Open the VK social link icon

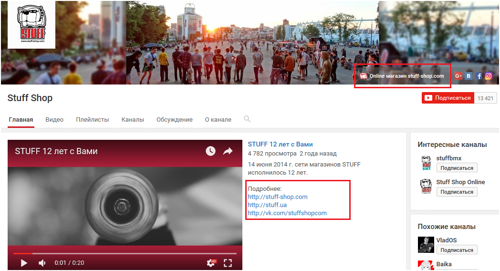coord(468,76)
